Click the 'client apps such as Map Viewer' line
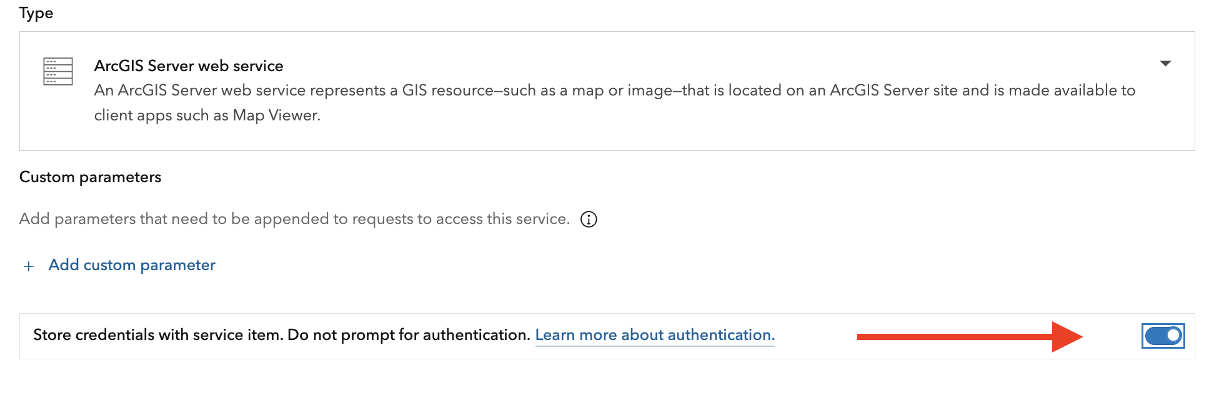This screenshot has height=408, width=1214. 207,115
